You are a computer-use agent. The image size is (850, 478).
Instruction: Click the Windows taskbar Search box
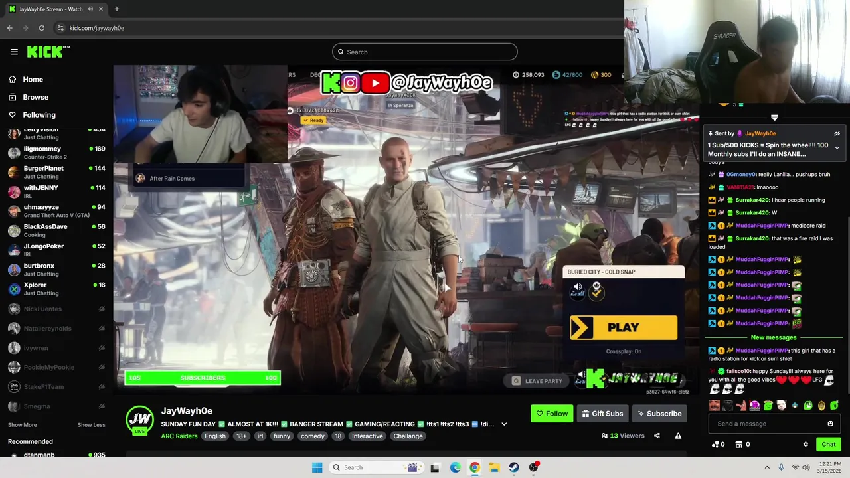[x=375, y=467]
